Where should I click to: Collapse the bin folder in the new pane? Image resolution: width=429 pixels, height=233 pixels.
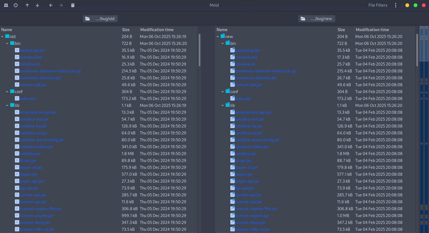[x=223, y=43]
